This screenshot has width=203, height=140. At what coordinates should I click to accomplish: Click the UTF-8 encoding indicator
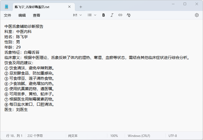[x=173, y=136]
